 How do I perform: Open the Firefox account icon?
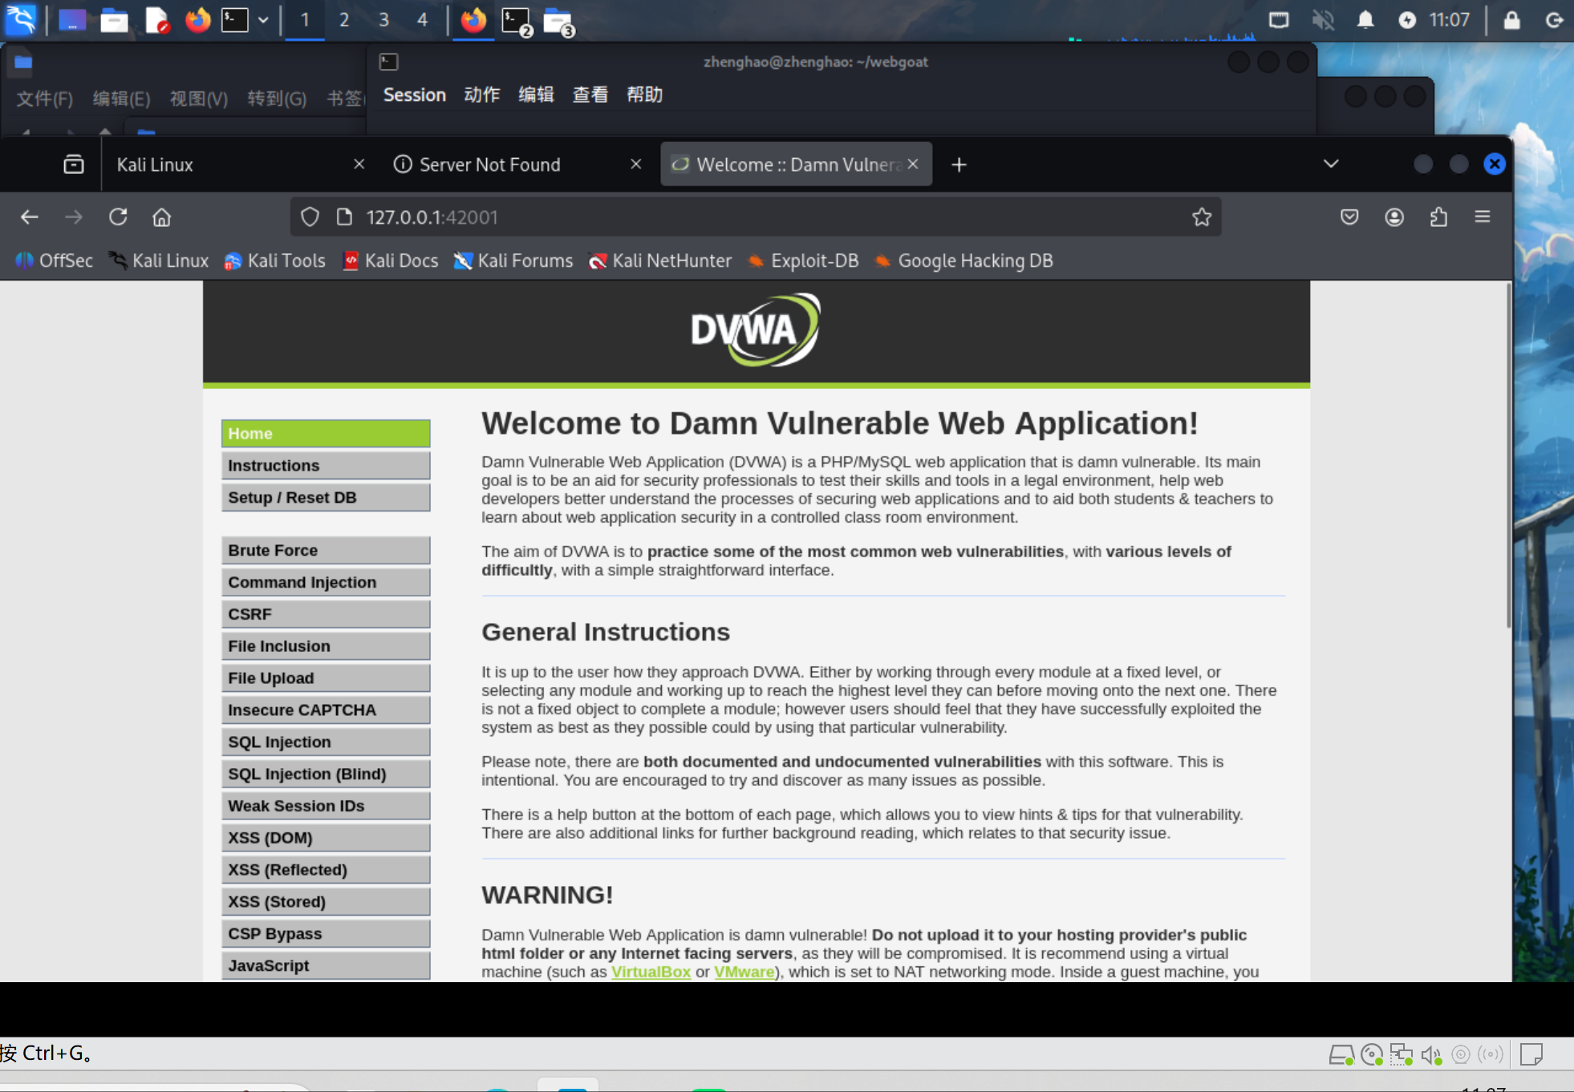(x=1394, y=217)
